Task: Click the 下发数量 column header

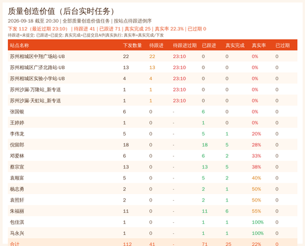Action: (132, 45)
